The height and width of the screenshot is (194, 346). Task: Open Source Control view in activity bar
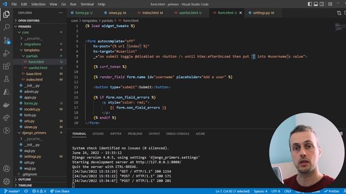pos(6,40)
